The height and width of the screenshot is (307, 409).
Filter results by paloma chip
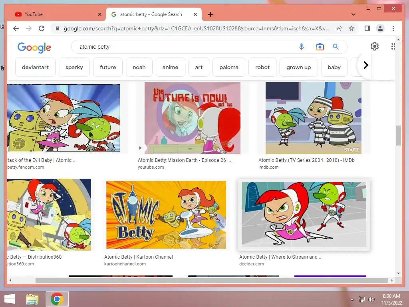pyautogui.click(x=229, y=67)
